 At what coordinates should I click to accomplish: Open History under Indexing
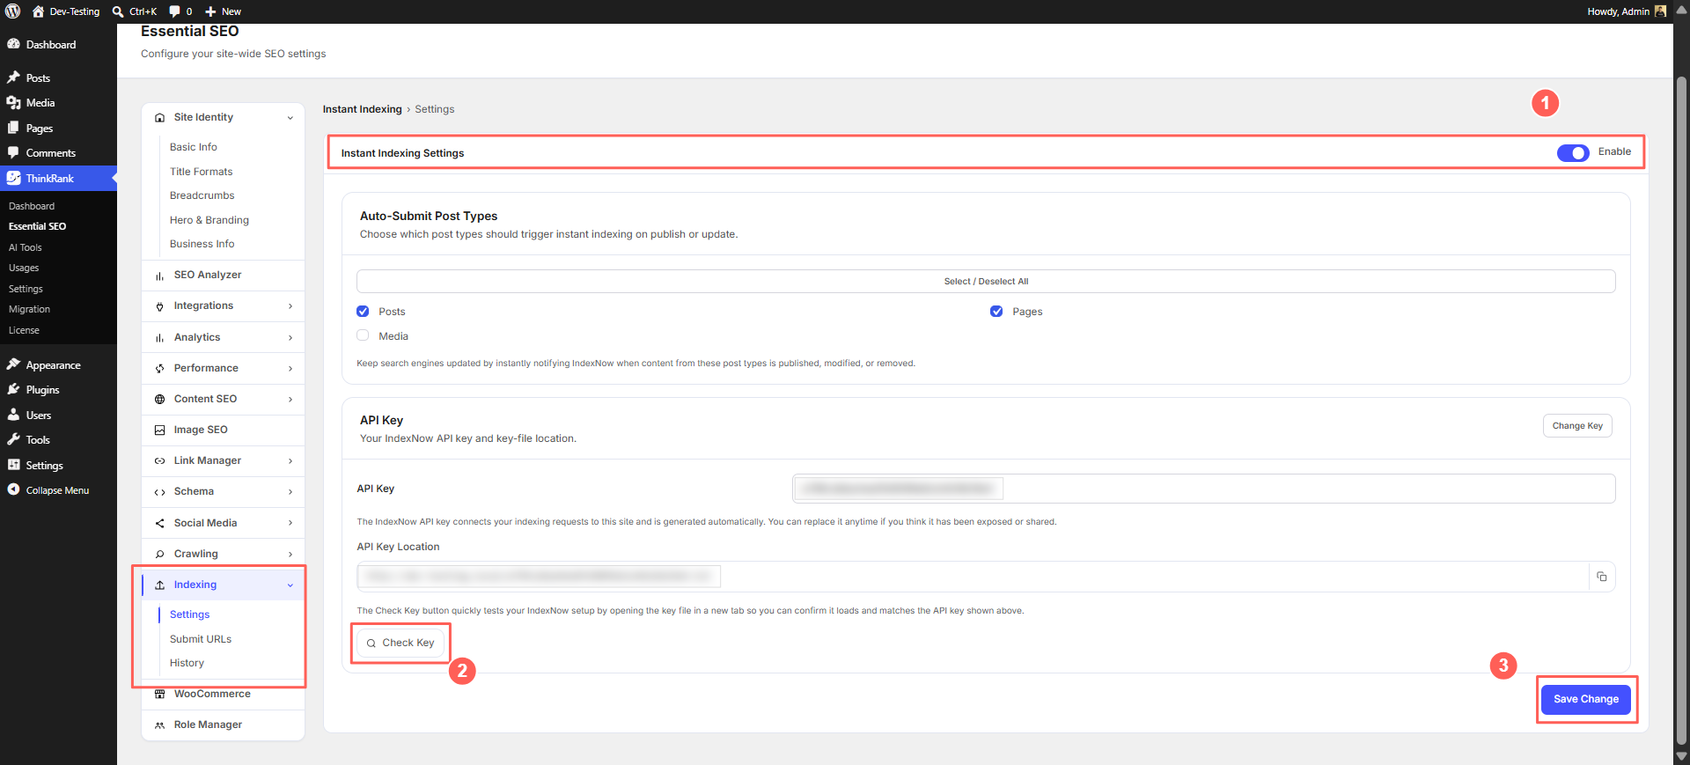click(x=187, y=663)
